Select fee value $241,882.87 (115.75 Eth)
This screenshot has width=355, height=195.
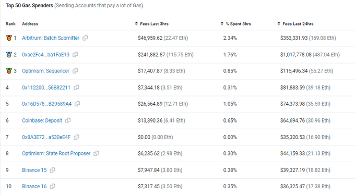pos(165,55)
